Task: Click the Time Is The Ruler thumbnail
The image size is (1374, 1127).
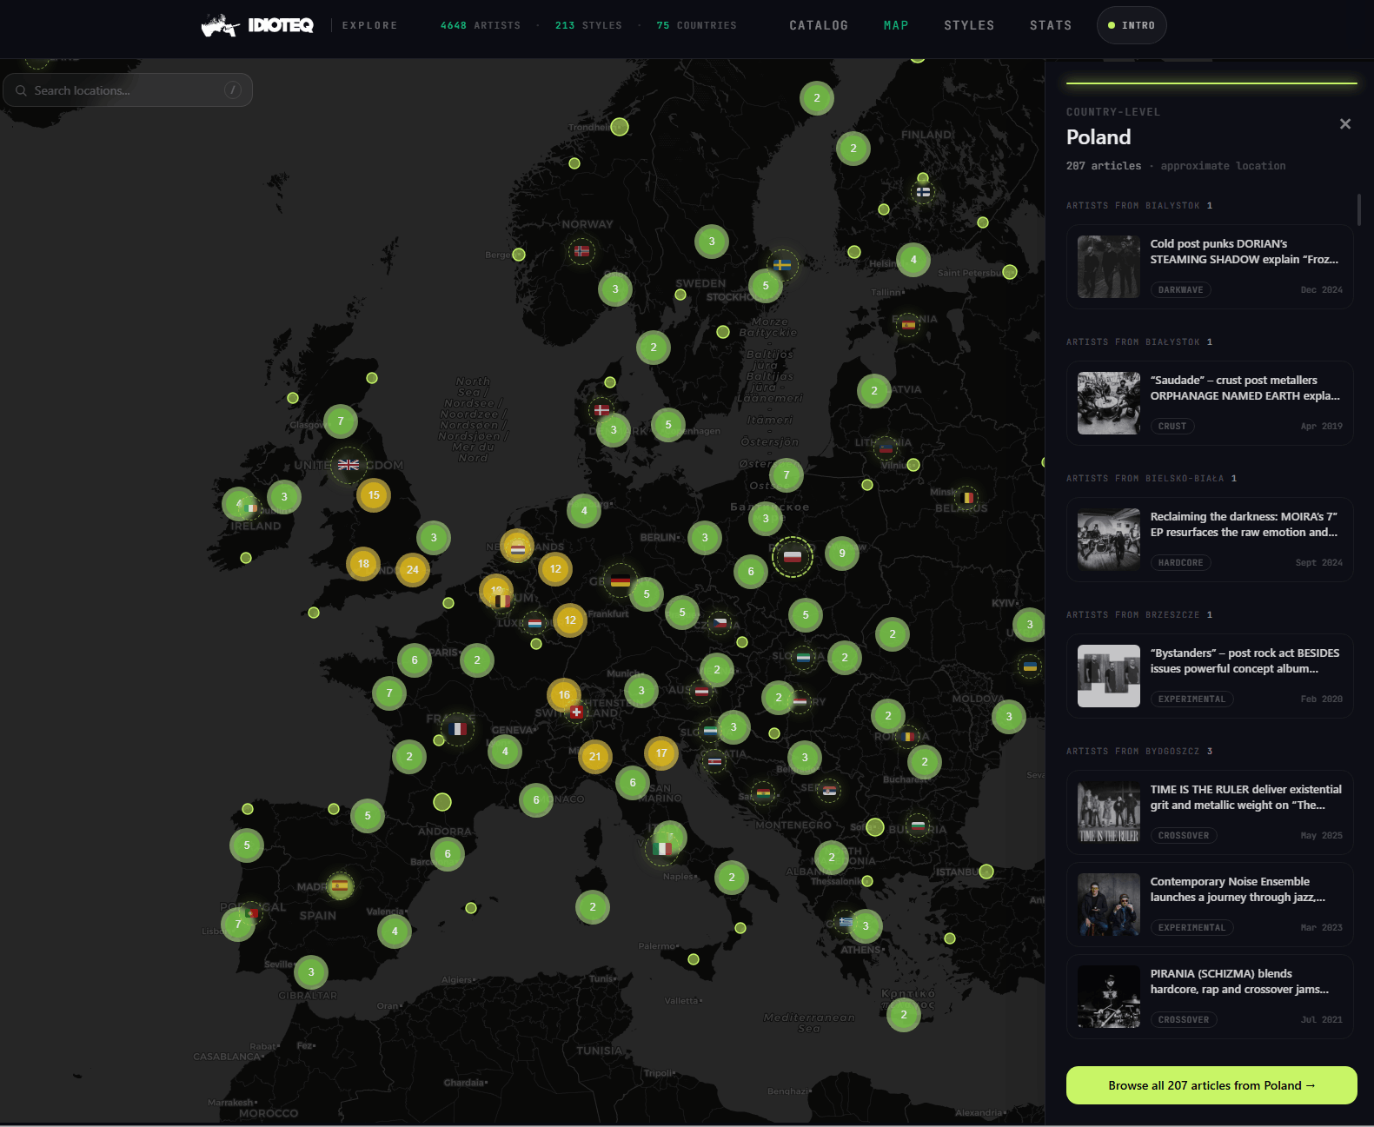Action: tap(1109, 812)
